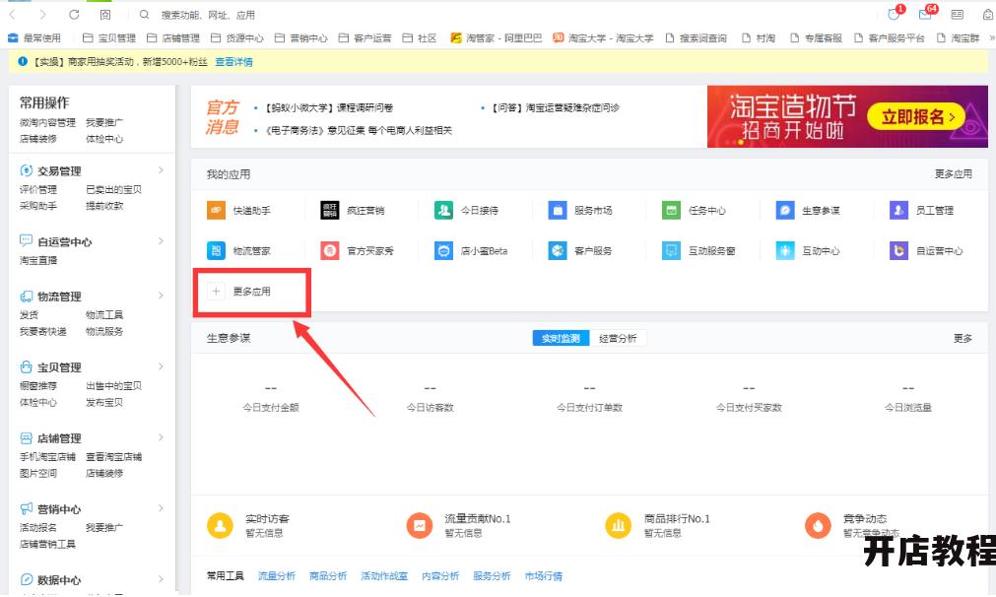
Task: Open the 互动服务窗 app icon
Action: [671, 251]
